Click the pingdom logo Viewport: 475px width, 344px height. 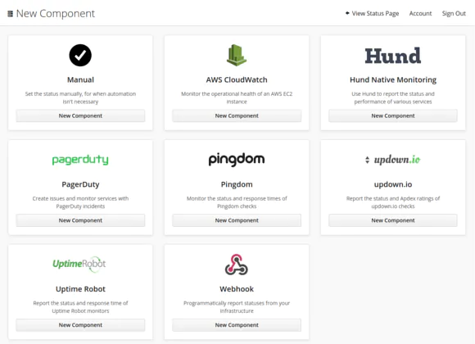pyautogui.click(x=237, y=160)
